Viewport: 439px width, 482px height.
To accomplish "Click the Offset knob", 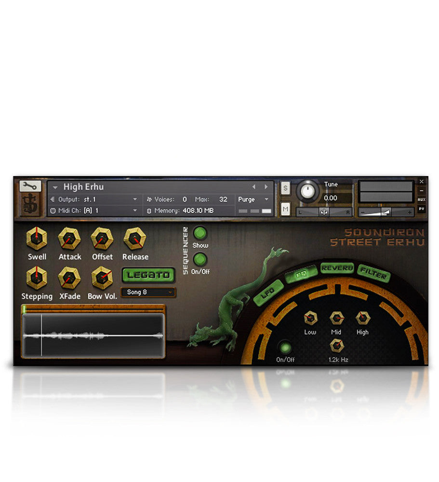I will coord(102,238).
